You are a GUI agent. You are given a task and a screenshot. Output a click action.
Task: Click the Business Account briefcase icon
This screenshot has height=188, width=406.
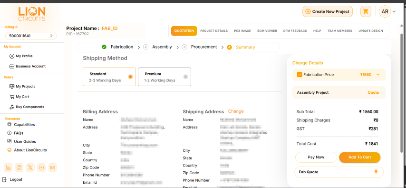tap(12, 66)
